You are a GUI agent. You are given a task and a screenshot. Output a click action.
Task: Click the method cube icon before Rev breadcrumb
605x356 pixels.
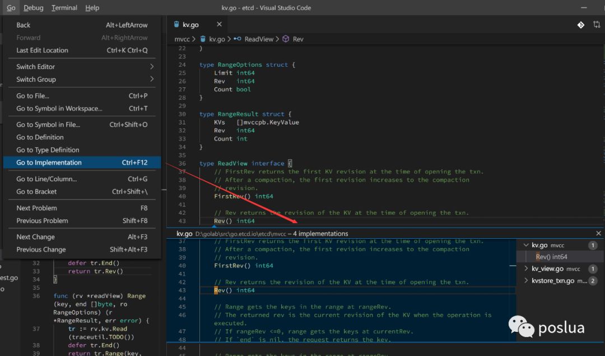point(286,39)
